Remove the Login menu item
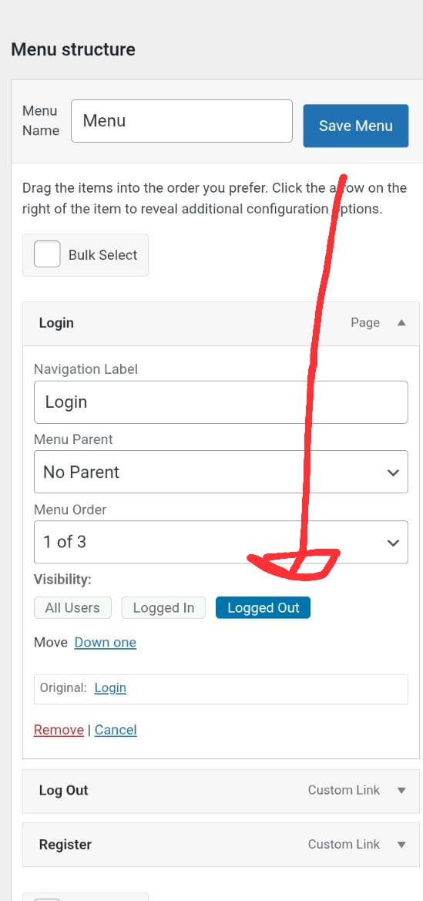Image resolution: width=423 pixels, height=901 pixels. (59, 730)
